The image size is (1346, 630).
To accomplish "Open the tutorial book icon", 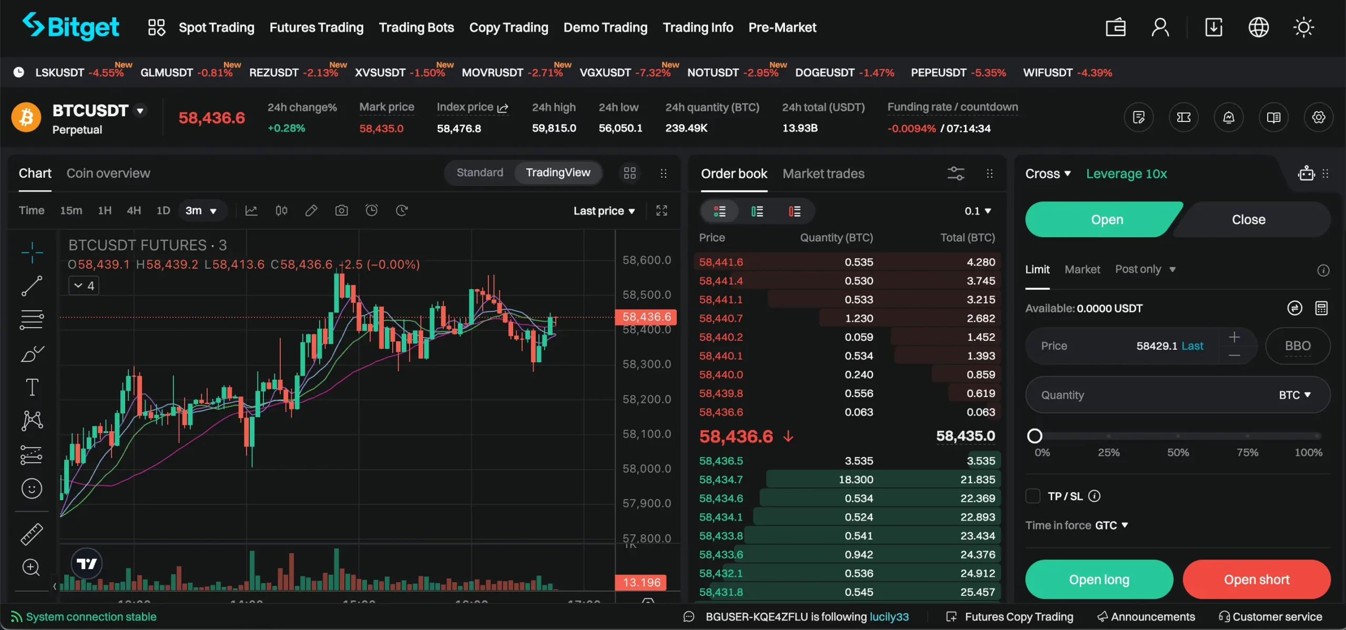I will (x=1273, y=117).
